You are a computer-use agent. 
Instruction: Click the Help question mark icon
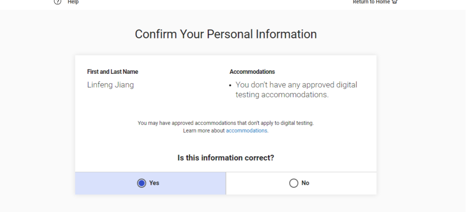(57, 2)
